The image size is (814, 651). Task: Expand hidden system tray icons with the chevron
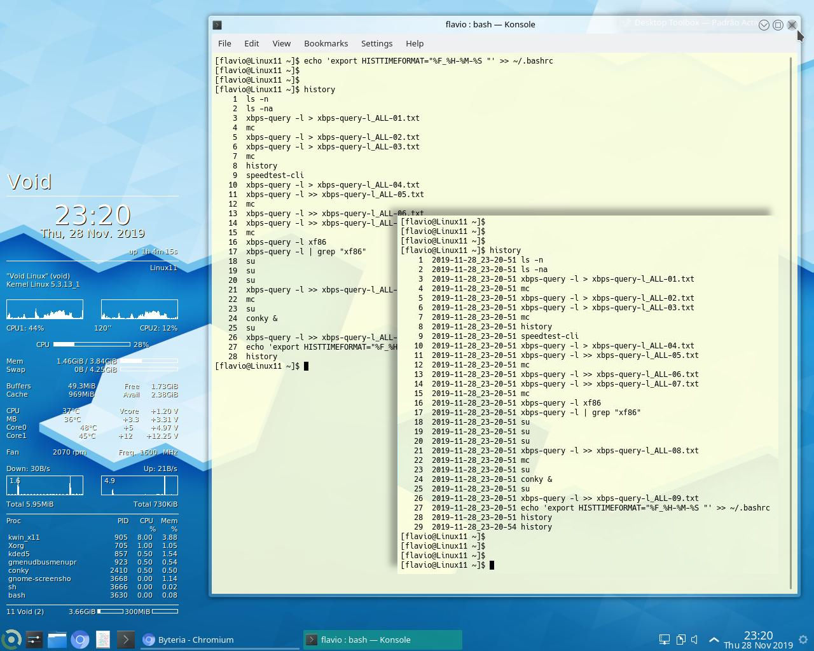pos(715,640)
